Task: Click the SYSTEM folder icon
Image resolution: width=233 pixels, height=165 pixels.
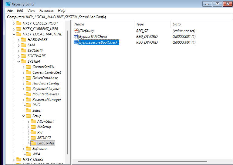Action: click(x=24, y=61)
